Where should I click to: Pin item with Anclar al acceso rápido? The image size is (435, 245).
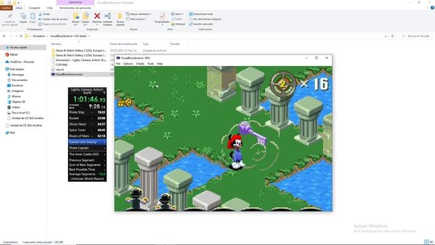[x=10, y=19]
